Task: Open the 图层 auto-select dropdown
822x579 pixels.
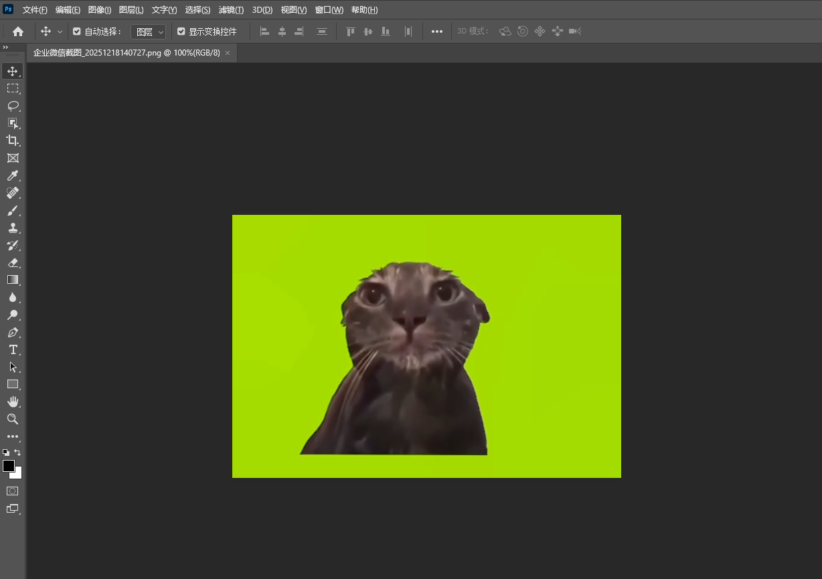Action: (x=148, y=31)
